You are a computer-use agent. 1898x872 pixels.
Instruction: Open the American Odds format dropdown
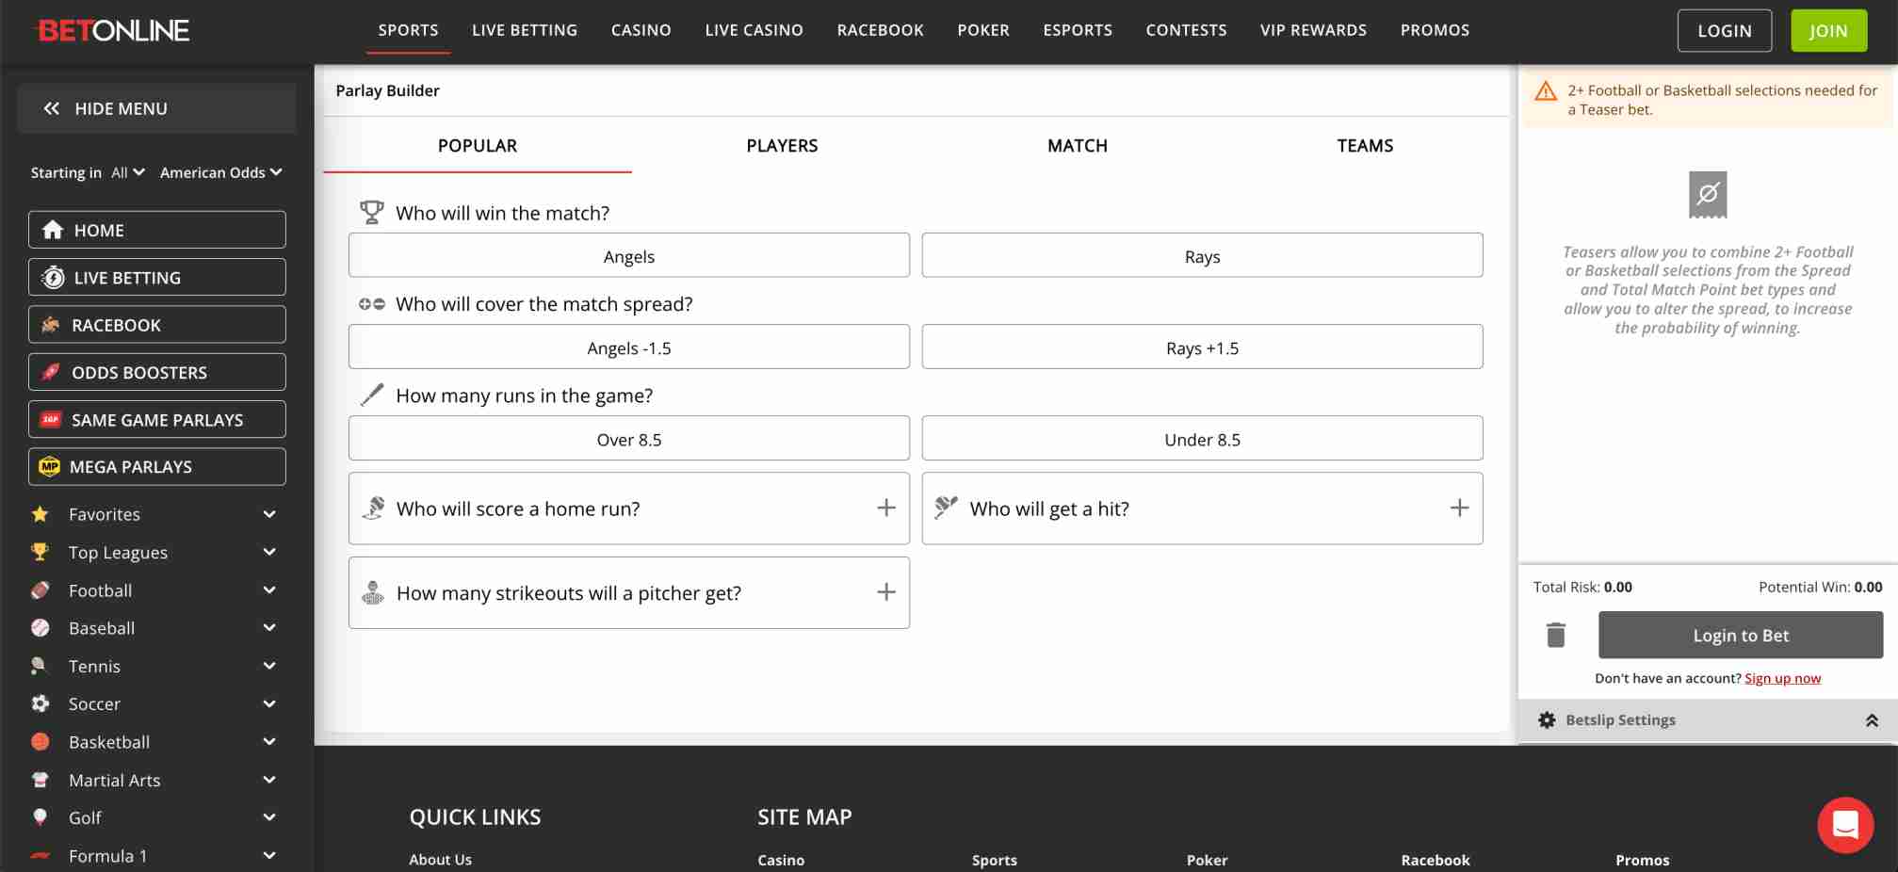coord(220,172)
